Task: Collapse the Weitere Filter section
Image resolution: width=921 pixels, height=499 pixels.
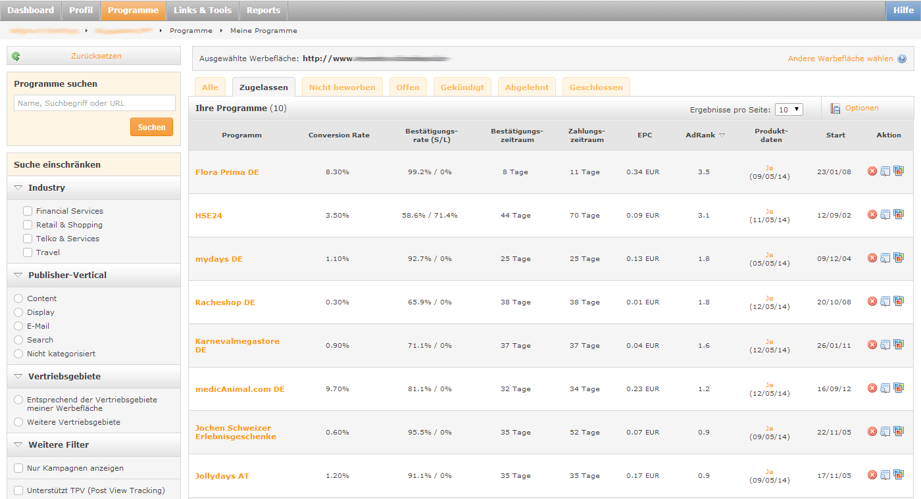Action: point(18,445)
